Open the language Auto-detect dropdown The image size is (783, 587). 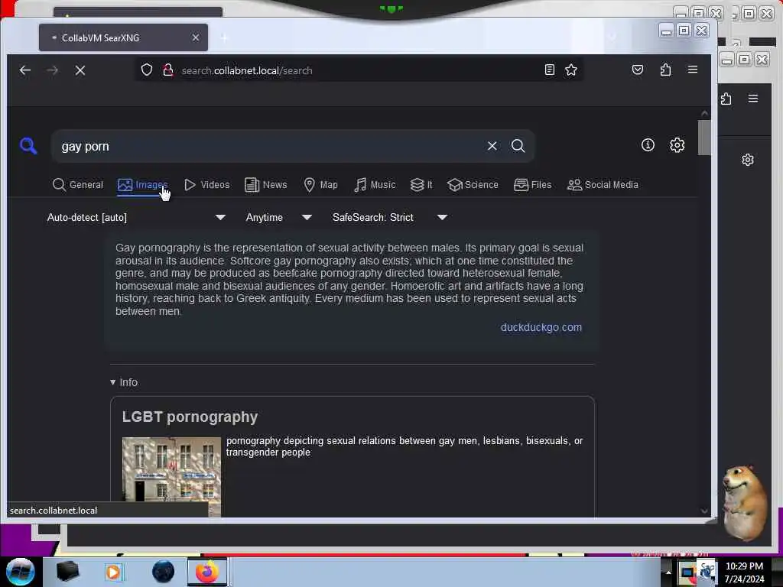136,218
